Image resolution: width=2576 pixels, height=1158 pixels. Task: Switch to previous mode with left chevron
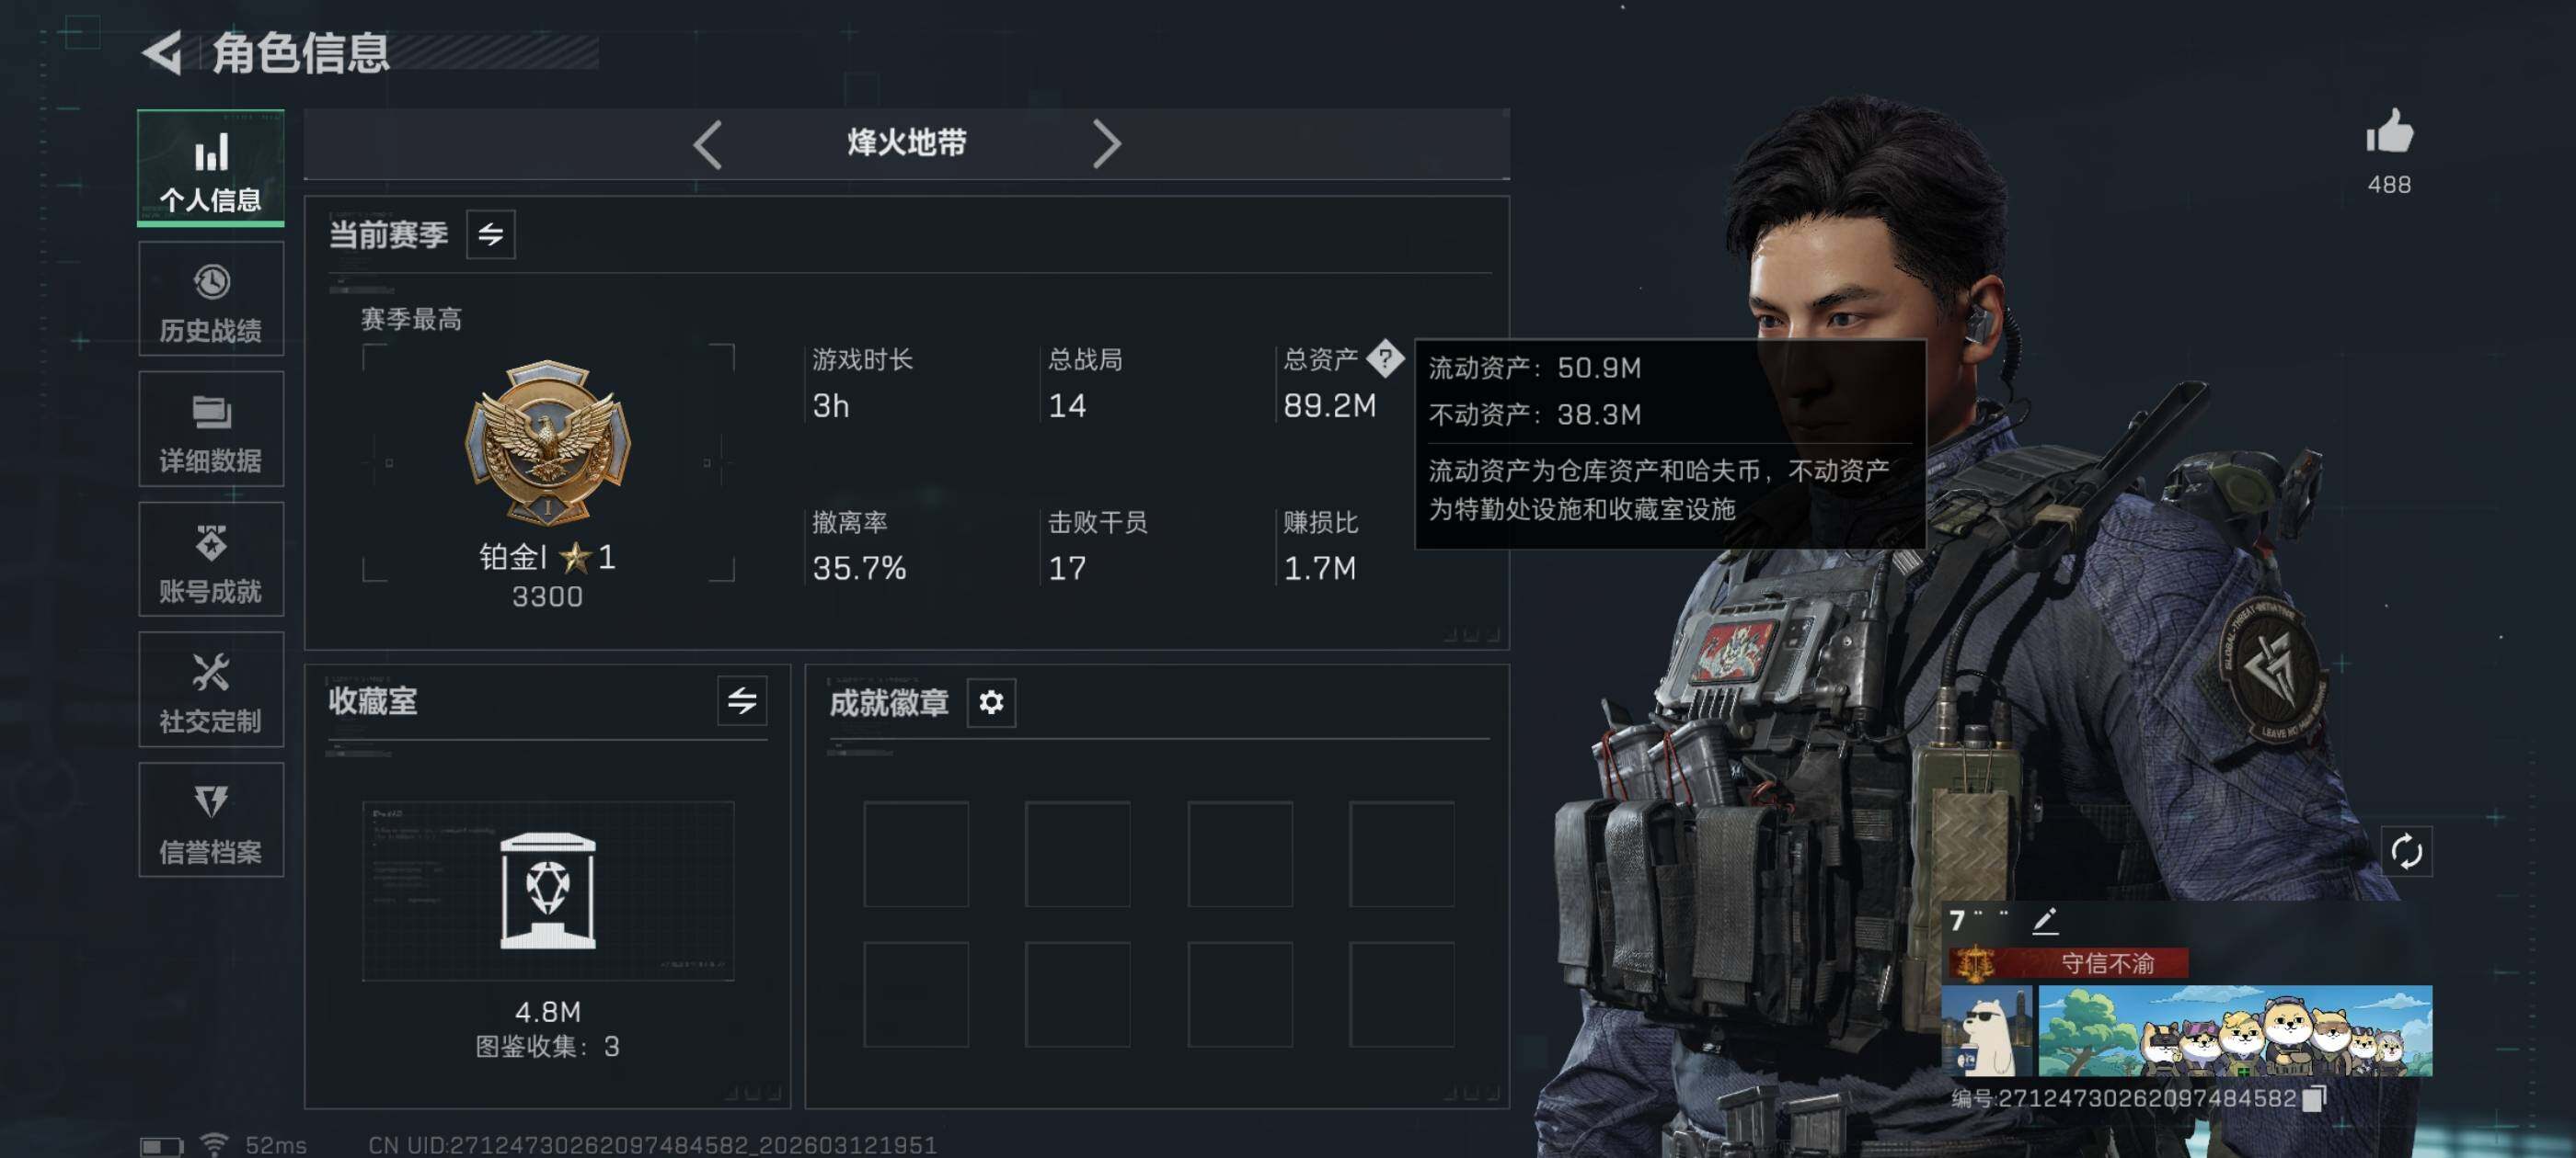(708, 145)
